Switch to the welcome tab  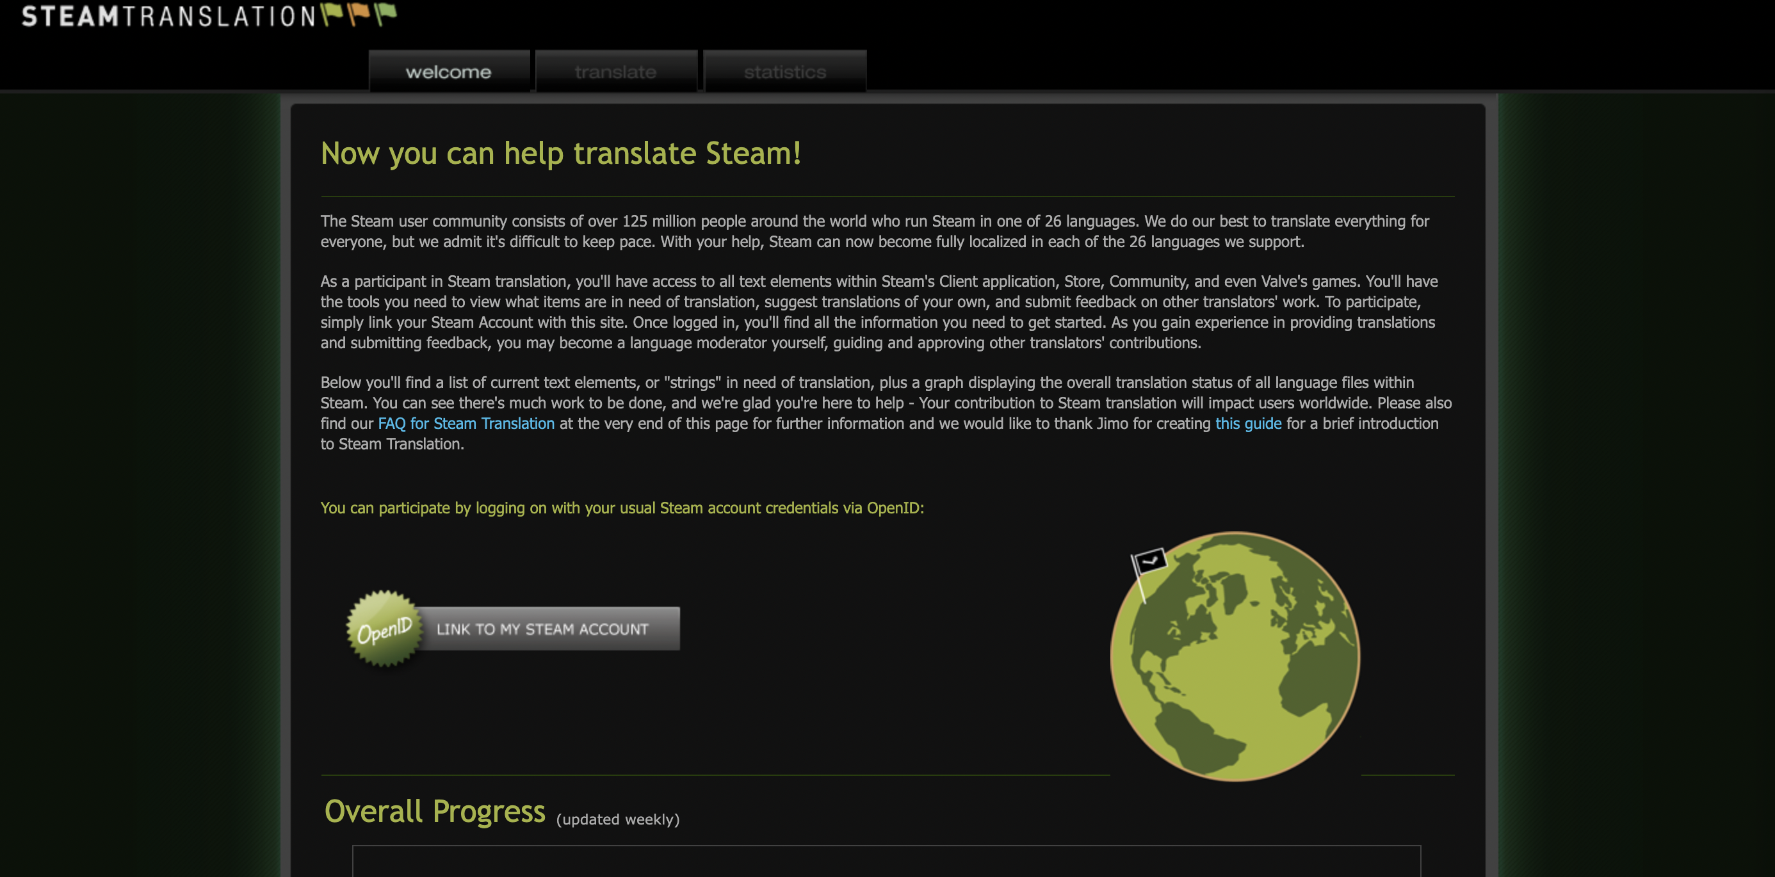[x=450, y=71]
